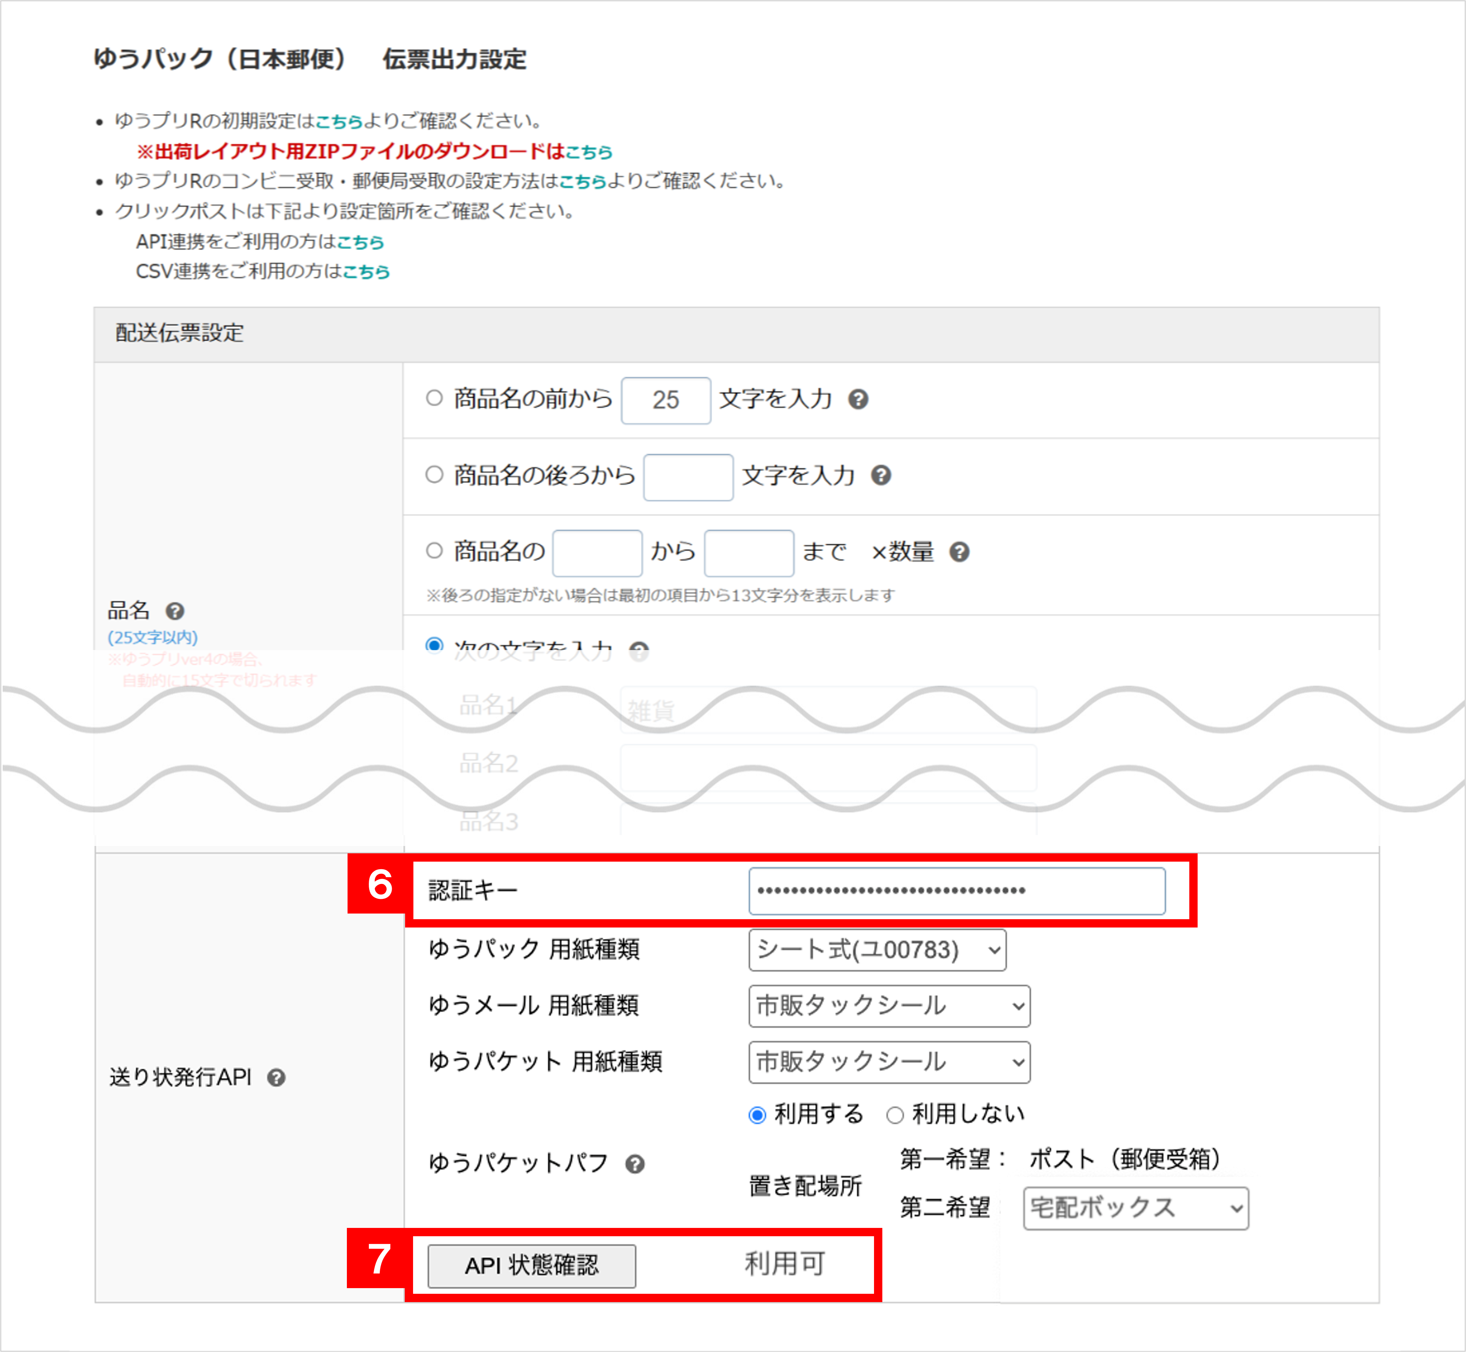Choose 利用する radio for ゆうパケットパフ
Screen dimensions: 1466x1352
click(x=757, y=1116)
